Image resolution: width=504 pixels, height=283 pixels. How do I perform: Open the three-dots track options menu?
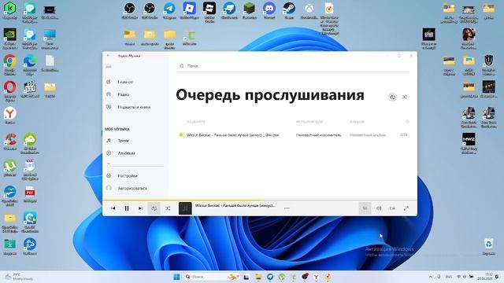click(287, 208)
